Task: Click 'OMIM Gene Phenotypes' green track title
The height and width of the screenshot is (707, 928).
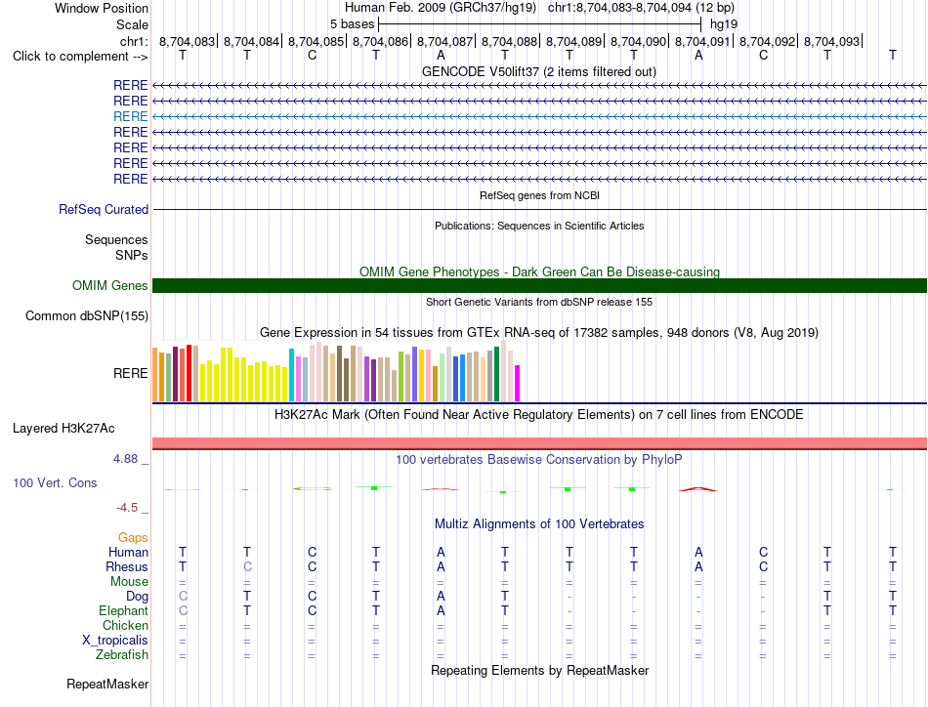Action: (x=539, y=271)
